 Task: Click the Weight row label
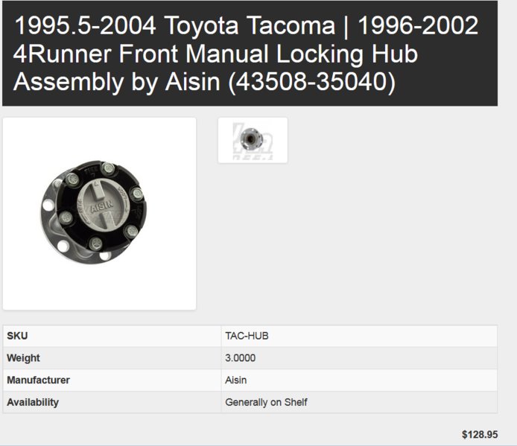[23, 357]
